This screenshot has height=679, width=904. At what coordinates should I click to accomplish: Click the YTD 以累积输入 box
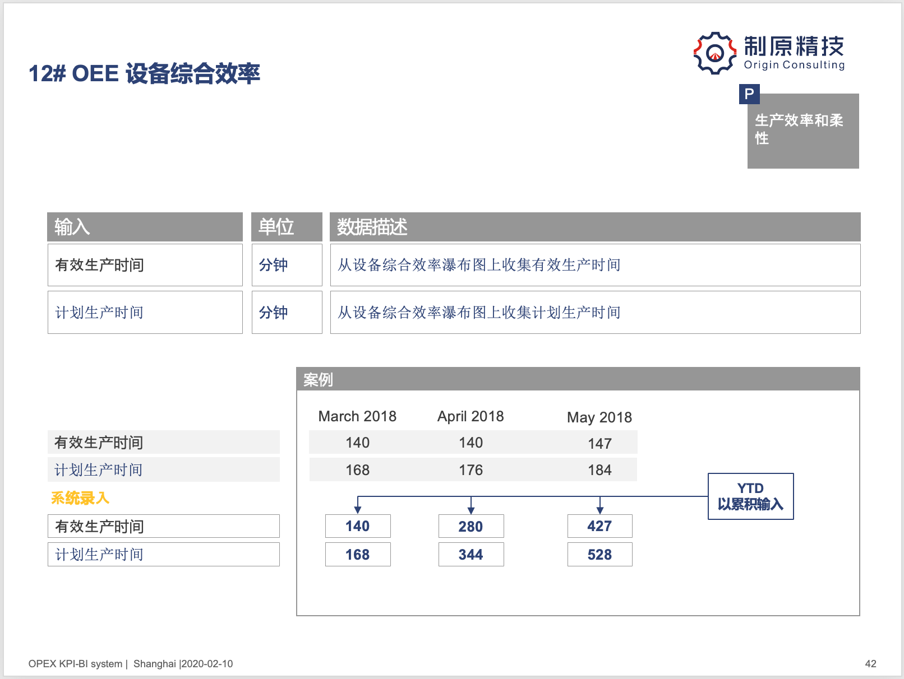pos(750,496)
